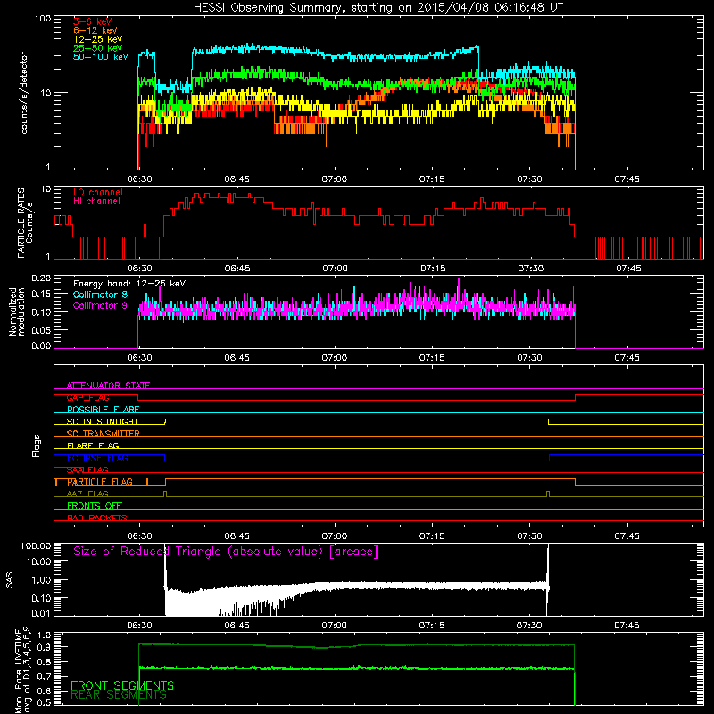Screen dimensions: 714x714
Task: Click the counts/s/detector axis label
Action: click(24, 93)
